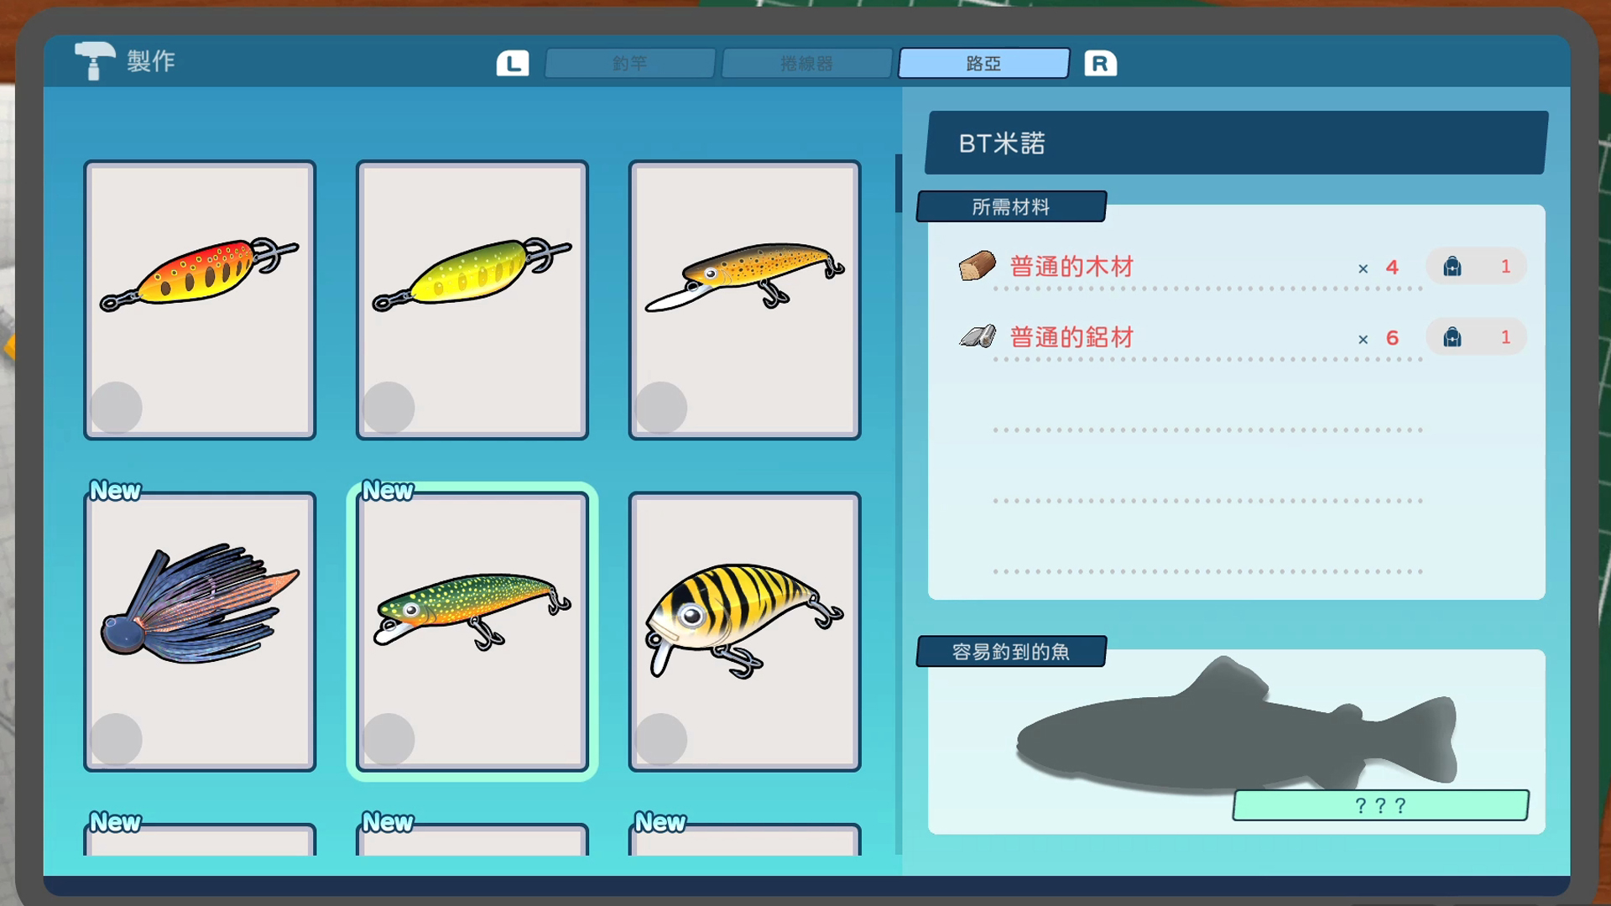The image size is (1611, 906).
Task: Click the gray circle on brown minnow card
Action: click(x=661, y=408)
